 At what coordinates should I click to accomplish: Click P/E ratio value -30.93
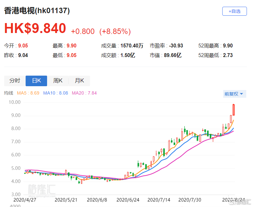[x=176, y=46]
